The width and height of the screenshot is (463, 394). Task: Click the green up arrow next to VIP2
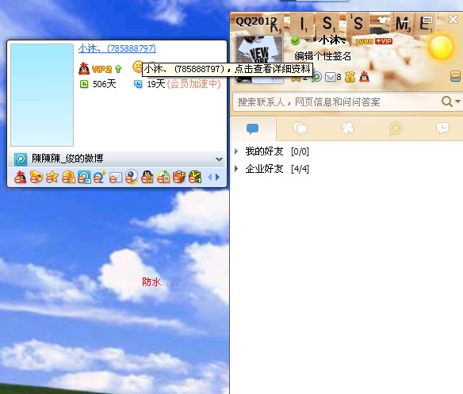pyautogui.click(x=118, y=69)
